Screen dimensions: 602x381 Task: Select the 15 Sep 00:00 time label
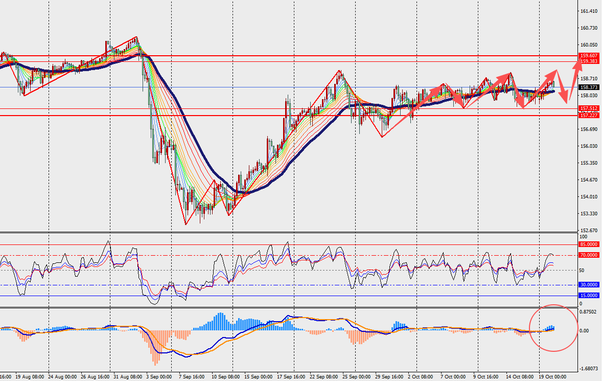coord(259,377)
